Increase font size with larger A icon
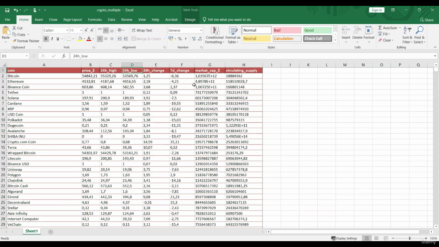Viewport: 439px width, 247px height. [x=86, y=30]
